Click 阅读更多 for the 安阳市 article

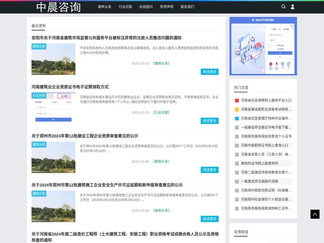(210, 72)
